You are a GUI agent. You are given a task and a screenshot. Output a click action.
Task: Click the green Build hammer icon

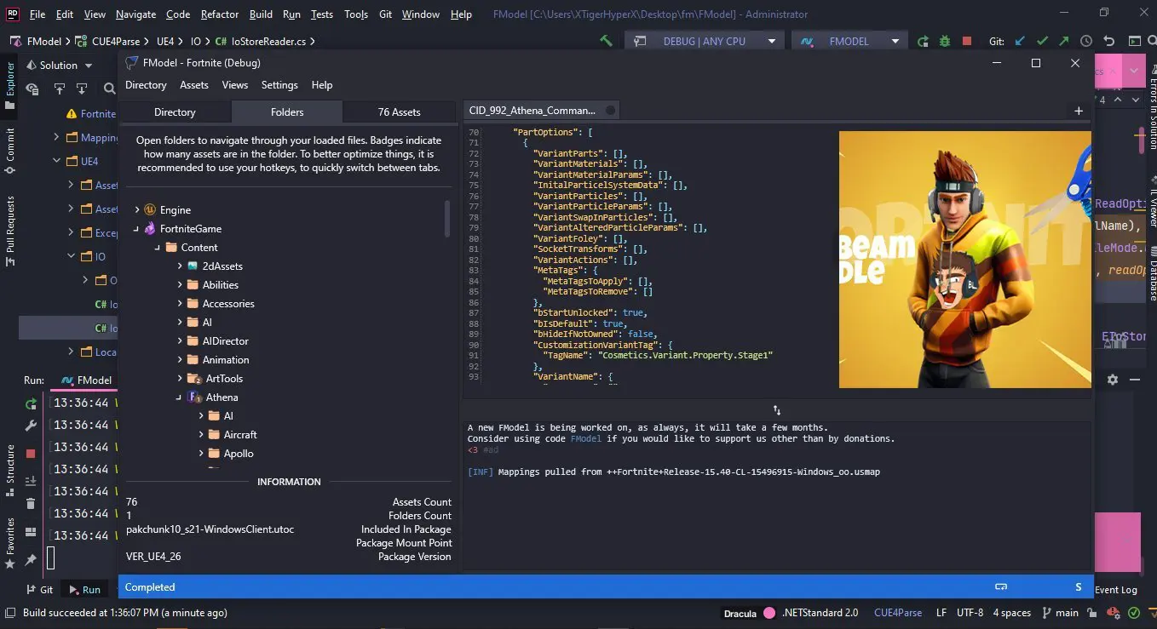[x=606, y=40]
